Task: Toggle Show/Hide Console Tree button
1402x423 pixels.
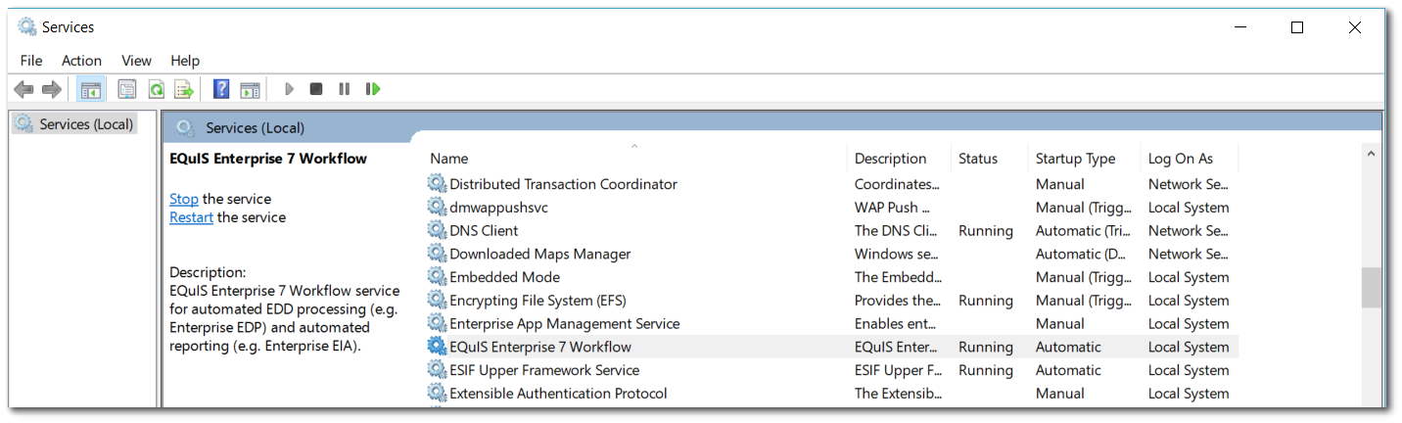Action: [x=91, y=89]
